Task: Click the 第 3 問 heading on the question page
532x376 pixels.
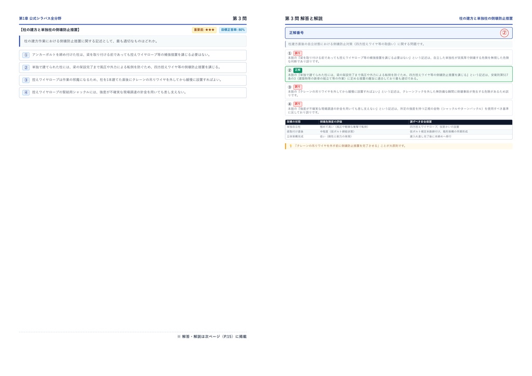Action: [240, 18]
